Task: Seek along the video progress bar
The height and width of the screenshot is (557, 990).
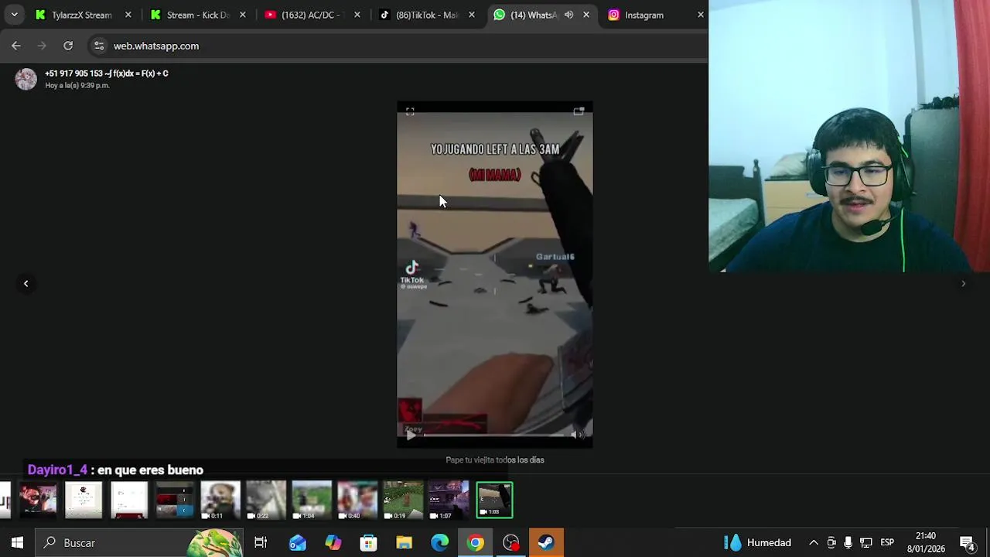Action: (493, 435)
